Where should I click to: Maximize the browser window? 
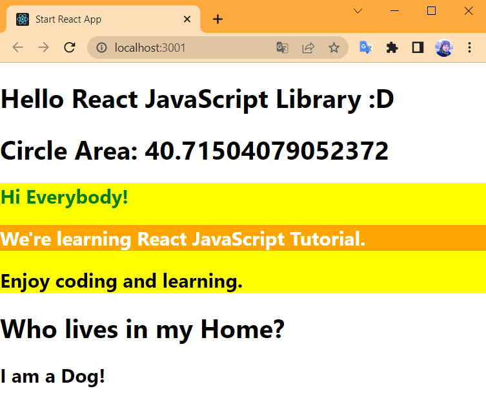432,10
